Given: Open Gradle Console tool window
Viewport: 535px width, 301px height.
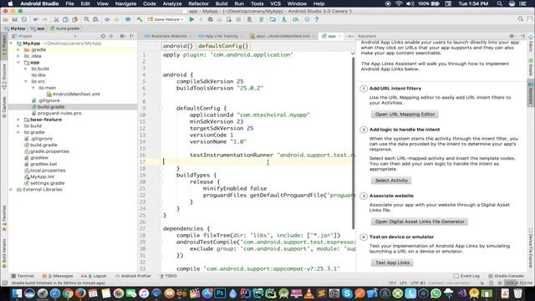Looking at the screenshot, I should pyautogui.click(x=505, y=276).
